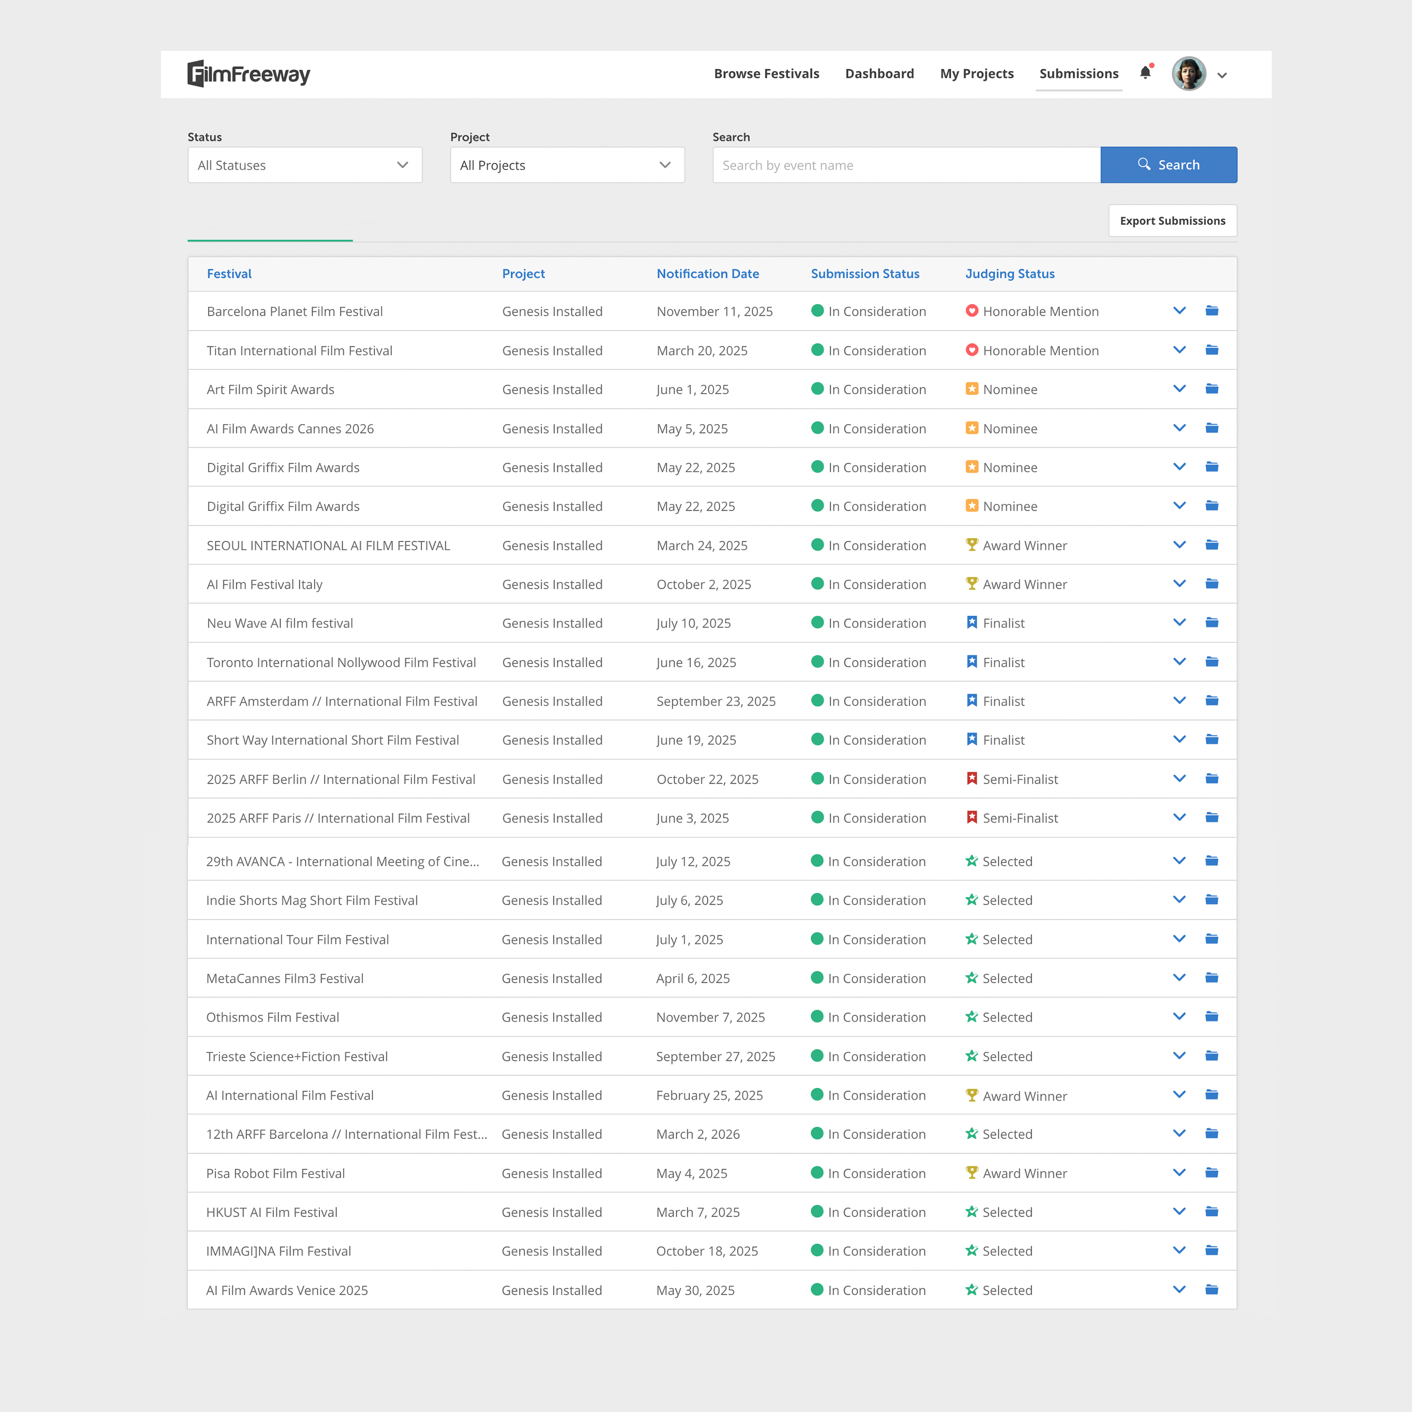Image resolution: width=1412 pixels, height=1412 pixels.
Task: Open folder icon for Art Film Spirit Awards
Action: pyautogui.click(x=1212, y=389)
